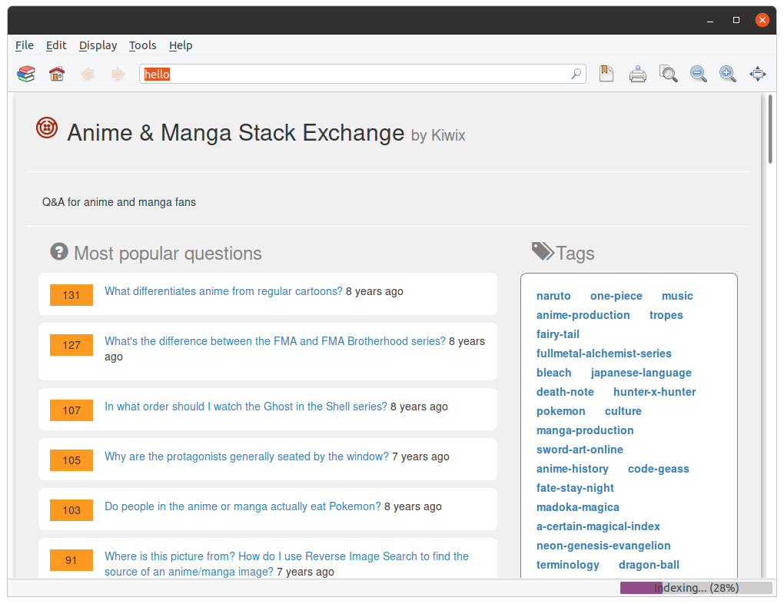Open the Display menu
The height and width of the screenshot is (604, 784).
tap(98, 45)
